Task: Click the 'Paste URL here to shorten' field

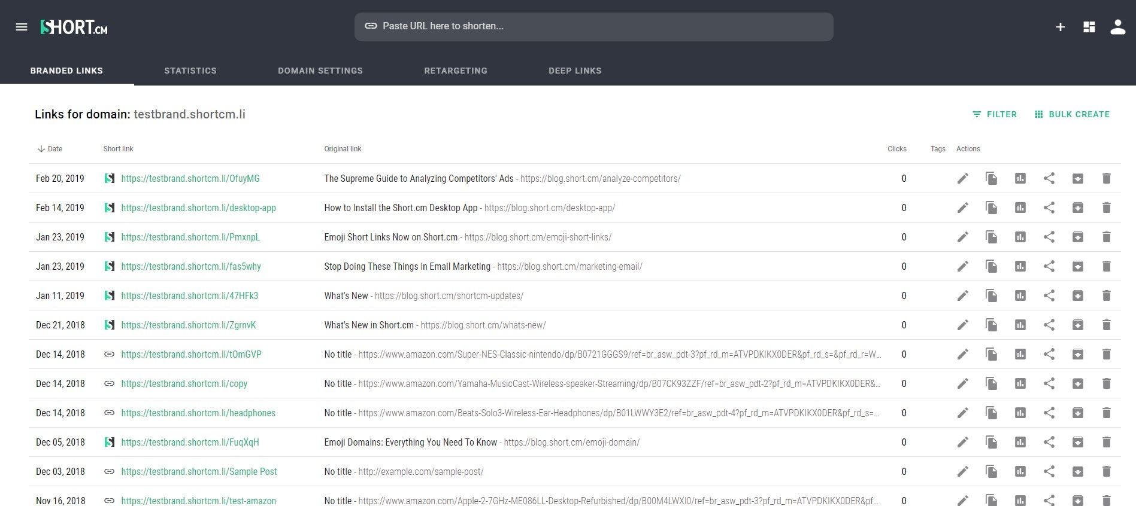Action: [593, 27]
